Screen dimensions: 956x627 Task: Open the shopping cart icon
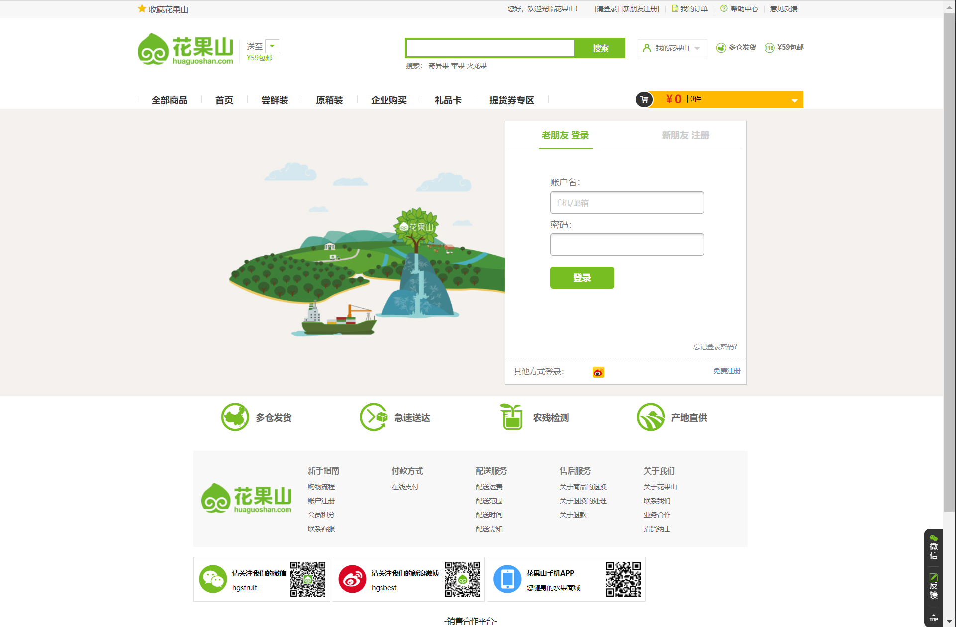click(x=644, y=99)
